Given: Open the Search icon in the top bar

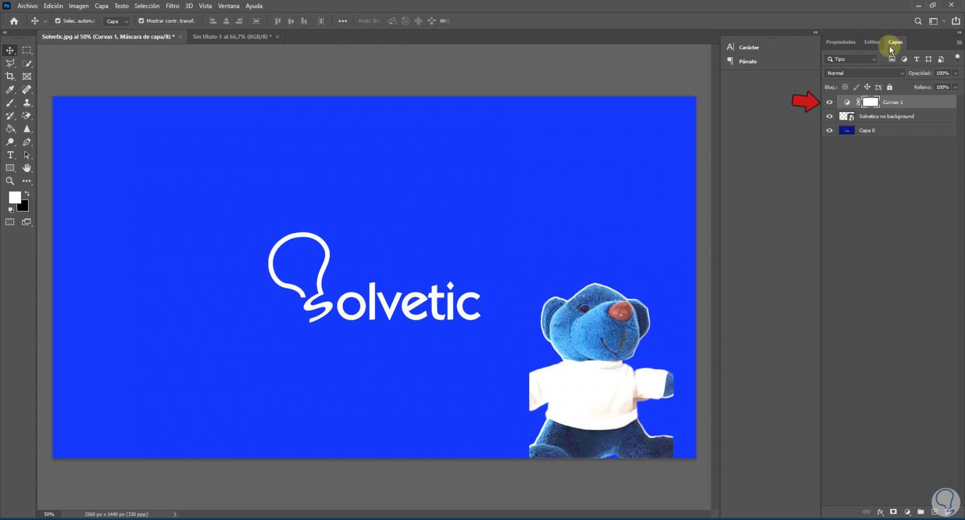Looking at the screenshot, I should coord(918,21).
